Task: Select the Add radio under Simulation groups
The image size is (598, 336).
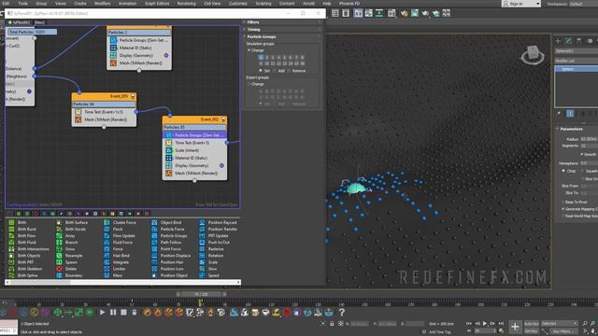Action: click(275, 71)
